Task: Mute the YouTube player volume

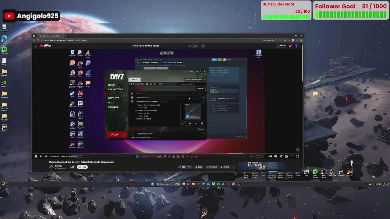Action: point(46,156)
